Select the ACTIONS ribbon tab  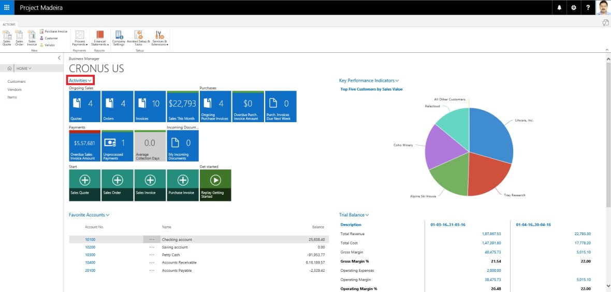[9, 24]
